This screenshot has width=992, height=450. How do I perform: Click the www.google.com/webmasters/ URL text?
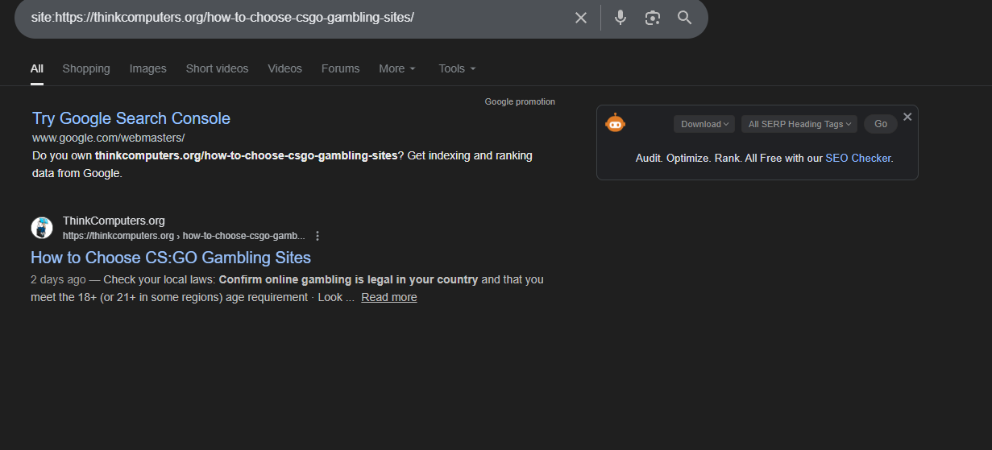tap(109, 138)
